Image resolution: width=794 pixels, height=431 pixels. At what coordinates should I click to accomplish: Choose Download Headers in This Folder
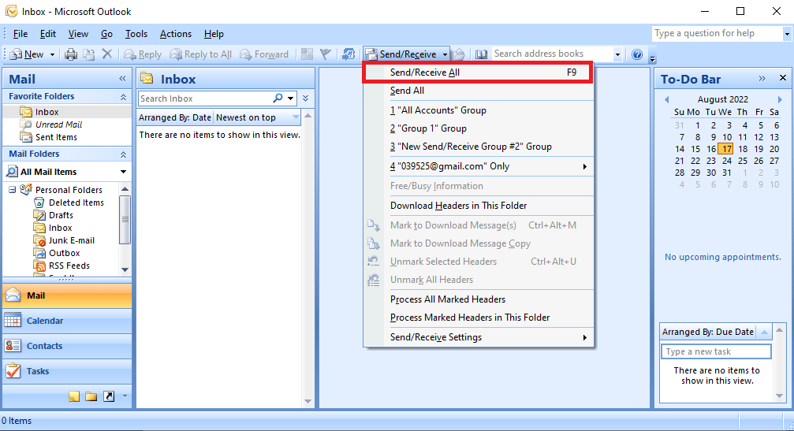[478, 206]
